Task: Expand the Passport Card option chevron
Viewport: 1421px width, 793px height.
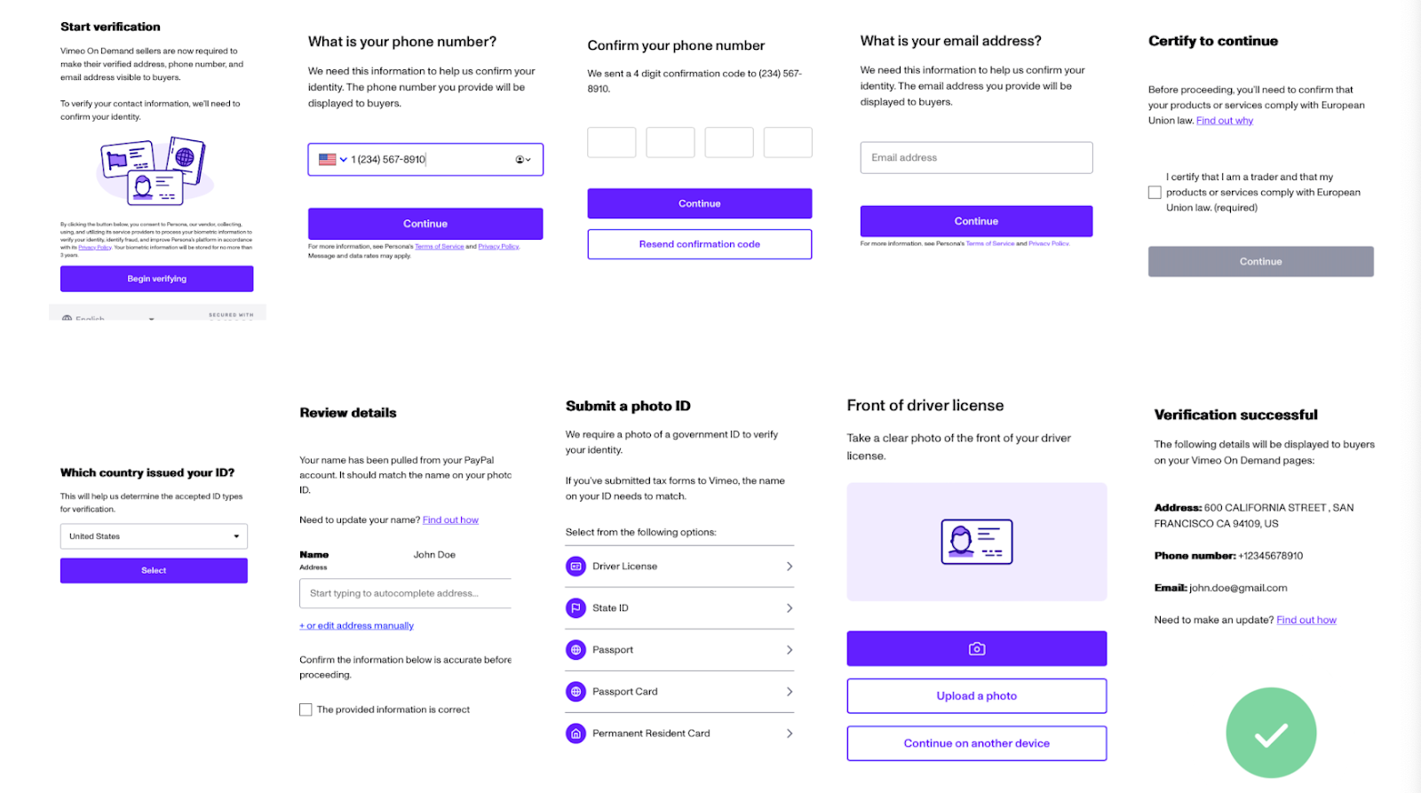Action: click(789, 692)
